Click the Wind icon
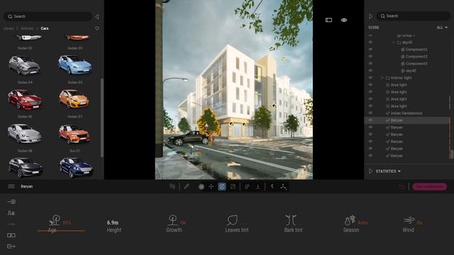454x255 pixels. click(x=409, y=220)
